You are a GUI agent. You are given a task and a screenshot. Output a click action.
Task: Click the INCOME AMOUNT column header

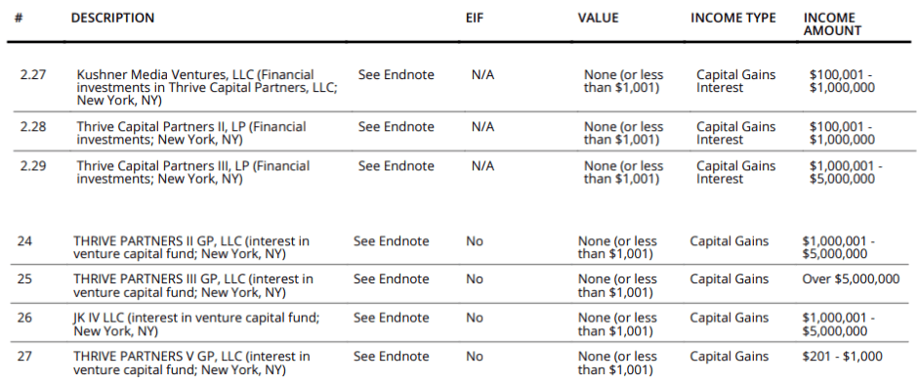click(832, 24)
